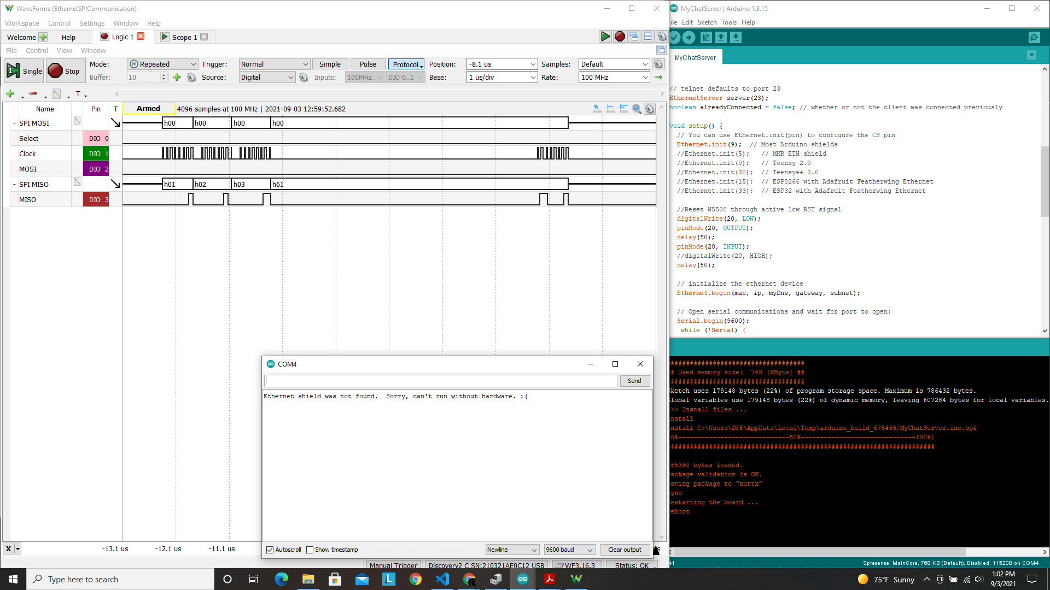Add a channel with the green plus icon
This screenshot has width=1050, height=590.
pyautogui.click(x=10, y=94)
